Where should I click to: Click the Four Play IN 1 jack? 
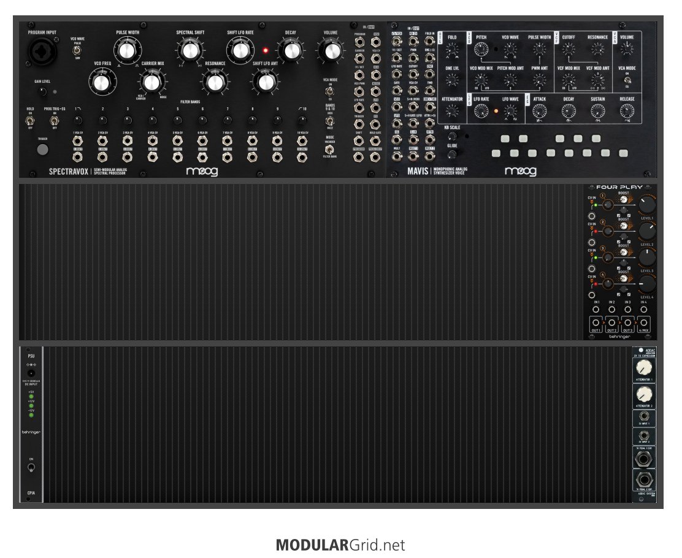click(596, 310)
